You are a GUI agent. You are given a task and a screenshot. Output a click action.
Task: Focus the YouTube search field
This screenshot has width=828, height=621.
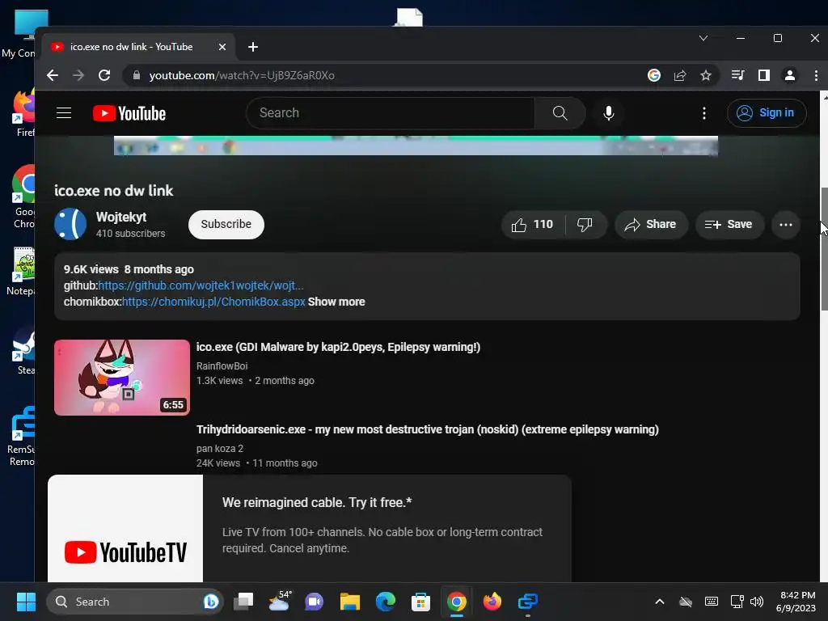tap(391, 113)
